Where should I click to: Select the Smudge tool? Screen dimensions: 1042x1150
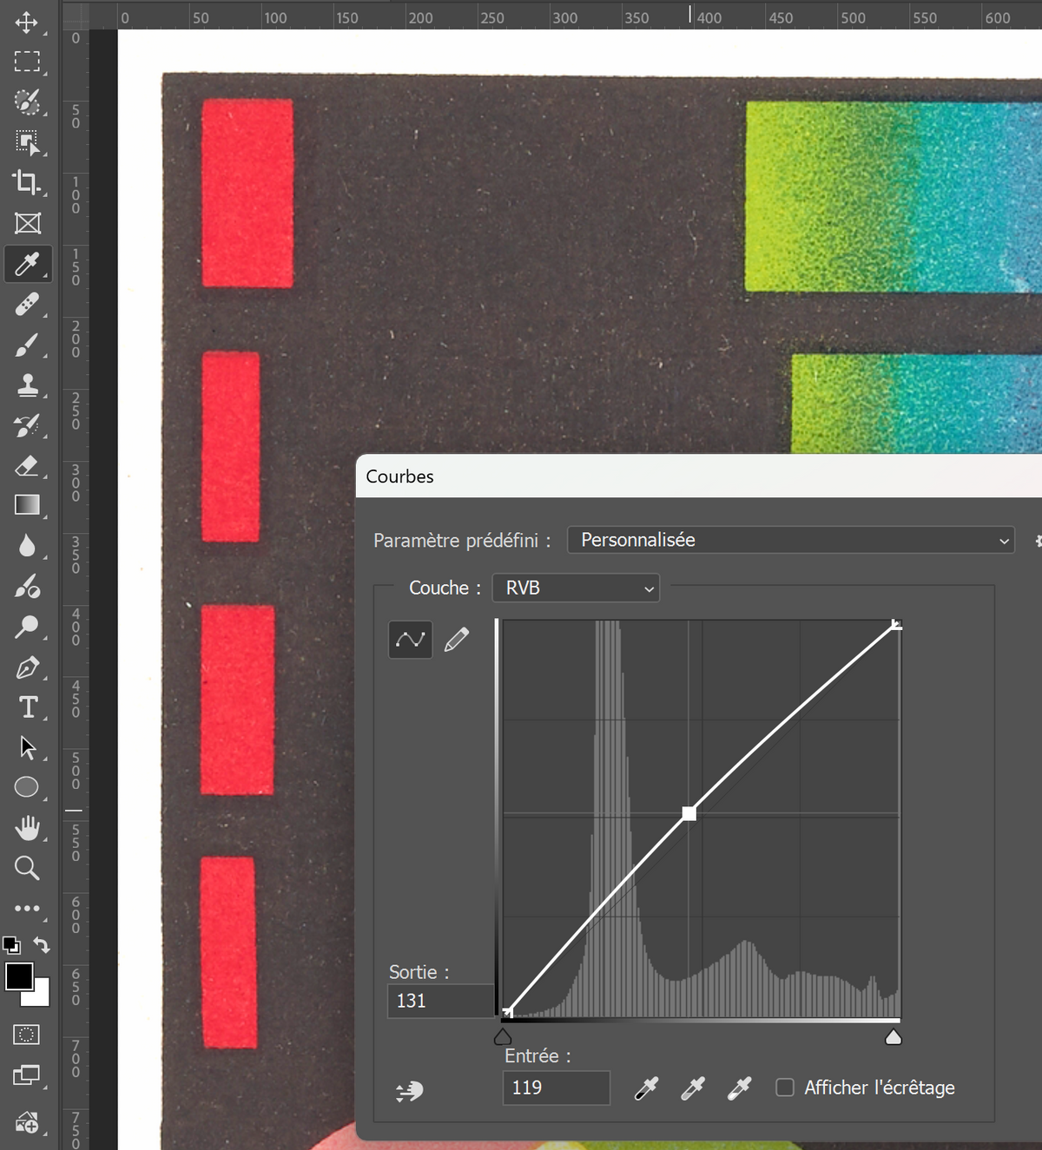[27, 586]
